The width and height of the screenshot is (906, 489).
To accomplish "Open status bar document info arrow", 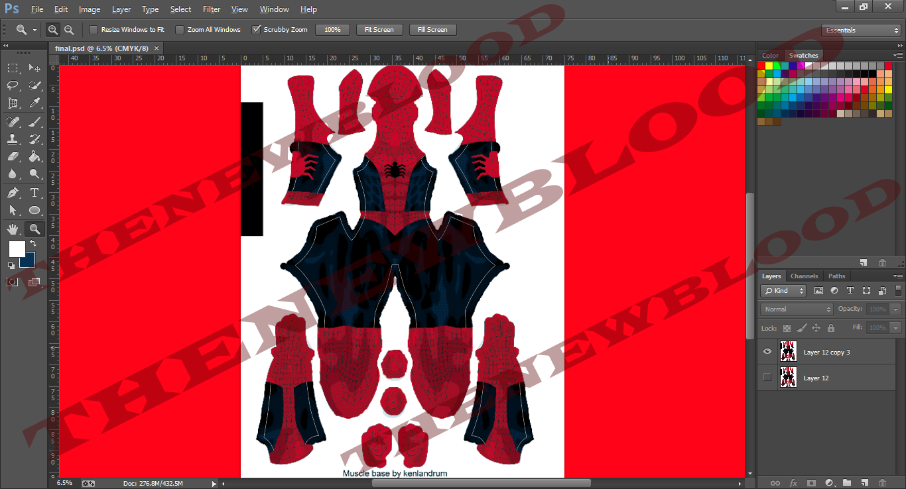I will point(213,483).
